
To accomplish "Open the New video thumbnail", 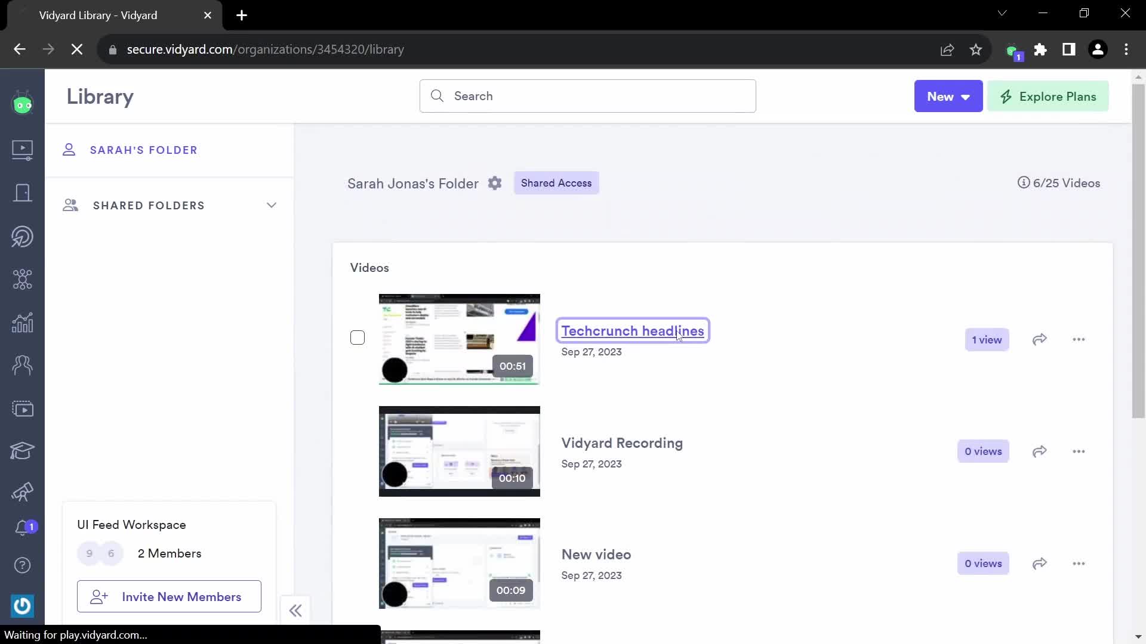I will pos(460,563).
